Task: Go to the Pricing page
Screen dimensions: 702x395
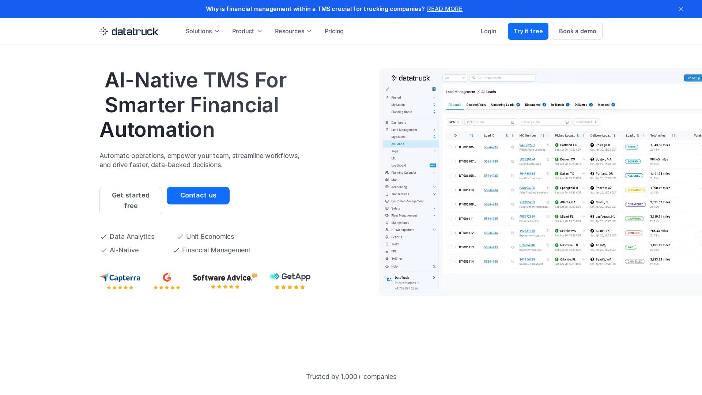Action: [x=334, y=31]
